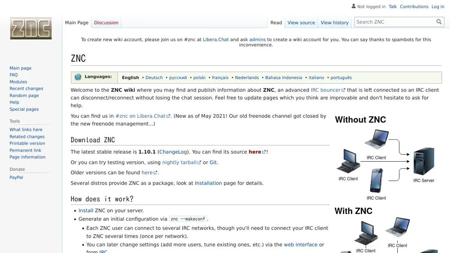450x253 pixels.
Task: Follow the admins link in notice
Action: [x=257, y=40]
